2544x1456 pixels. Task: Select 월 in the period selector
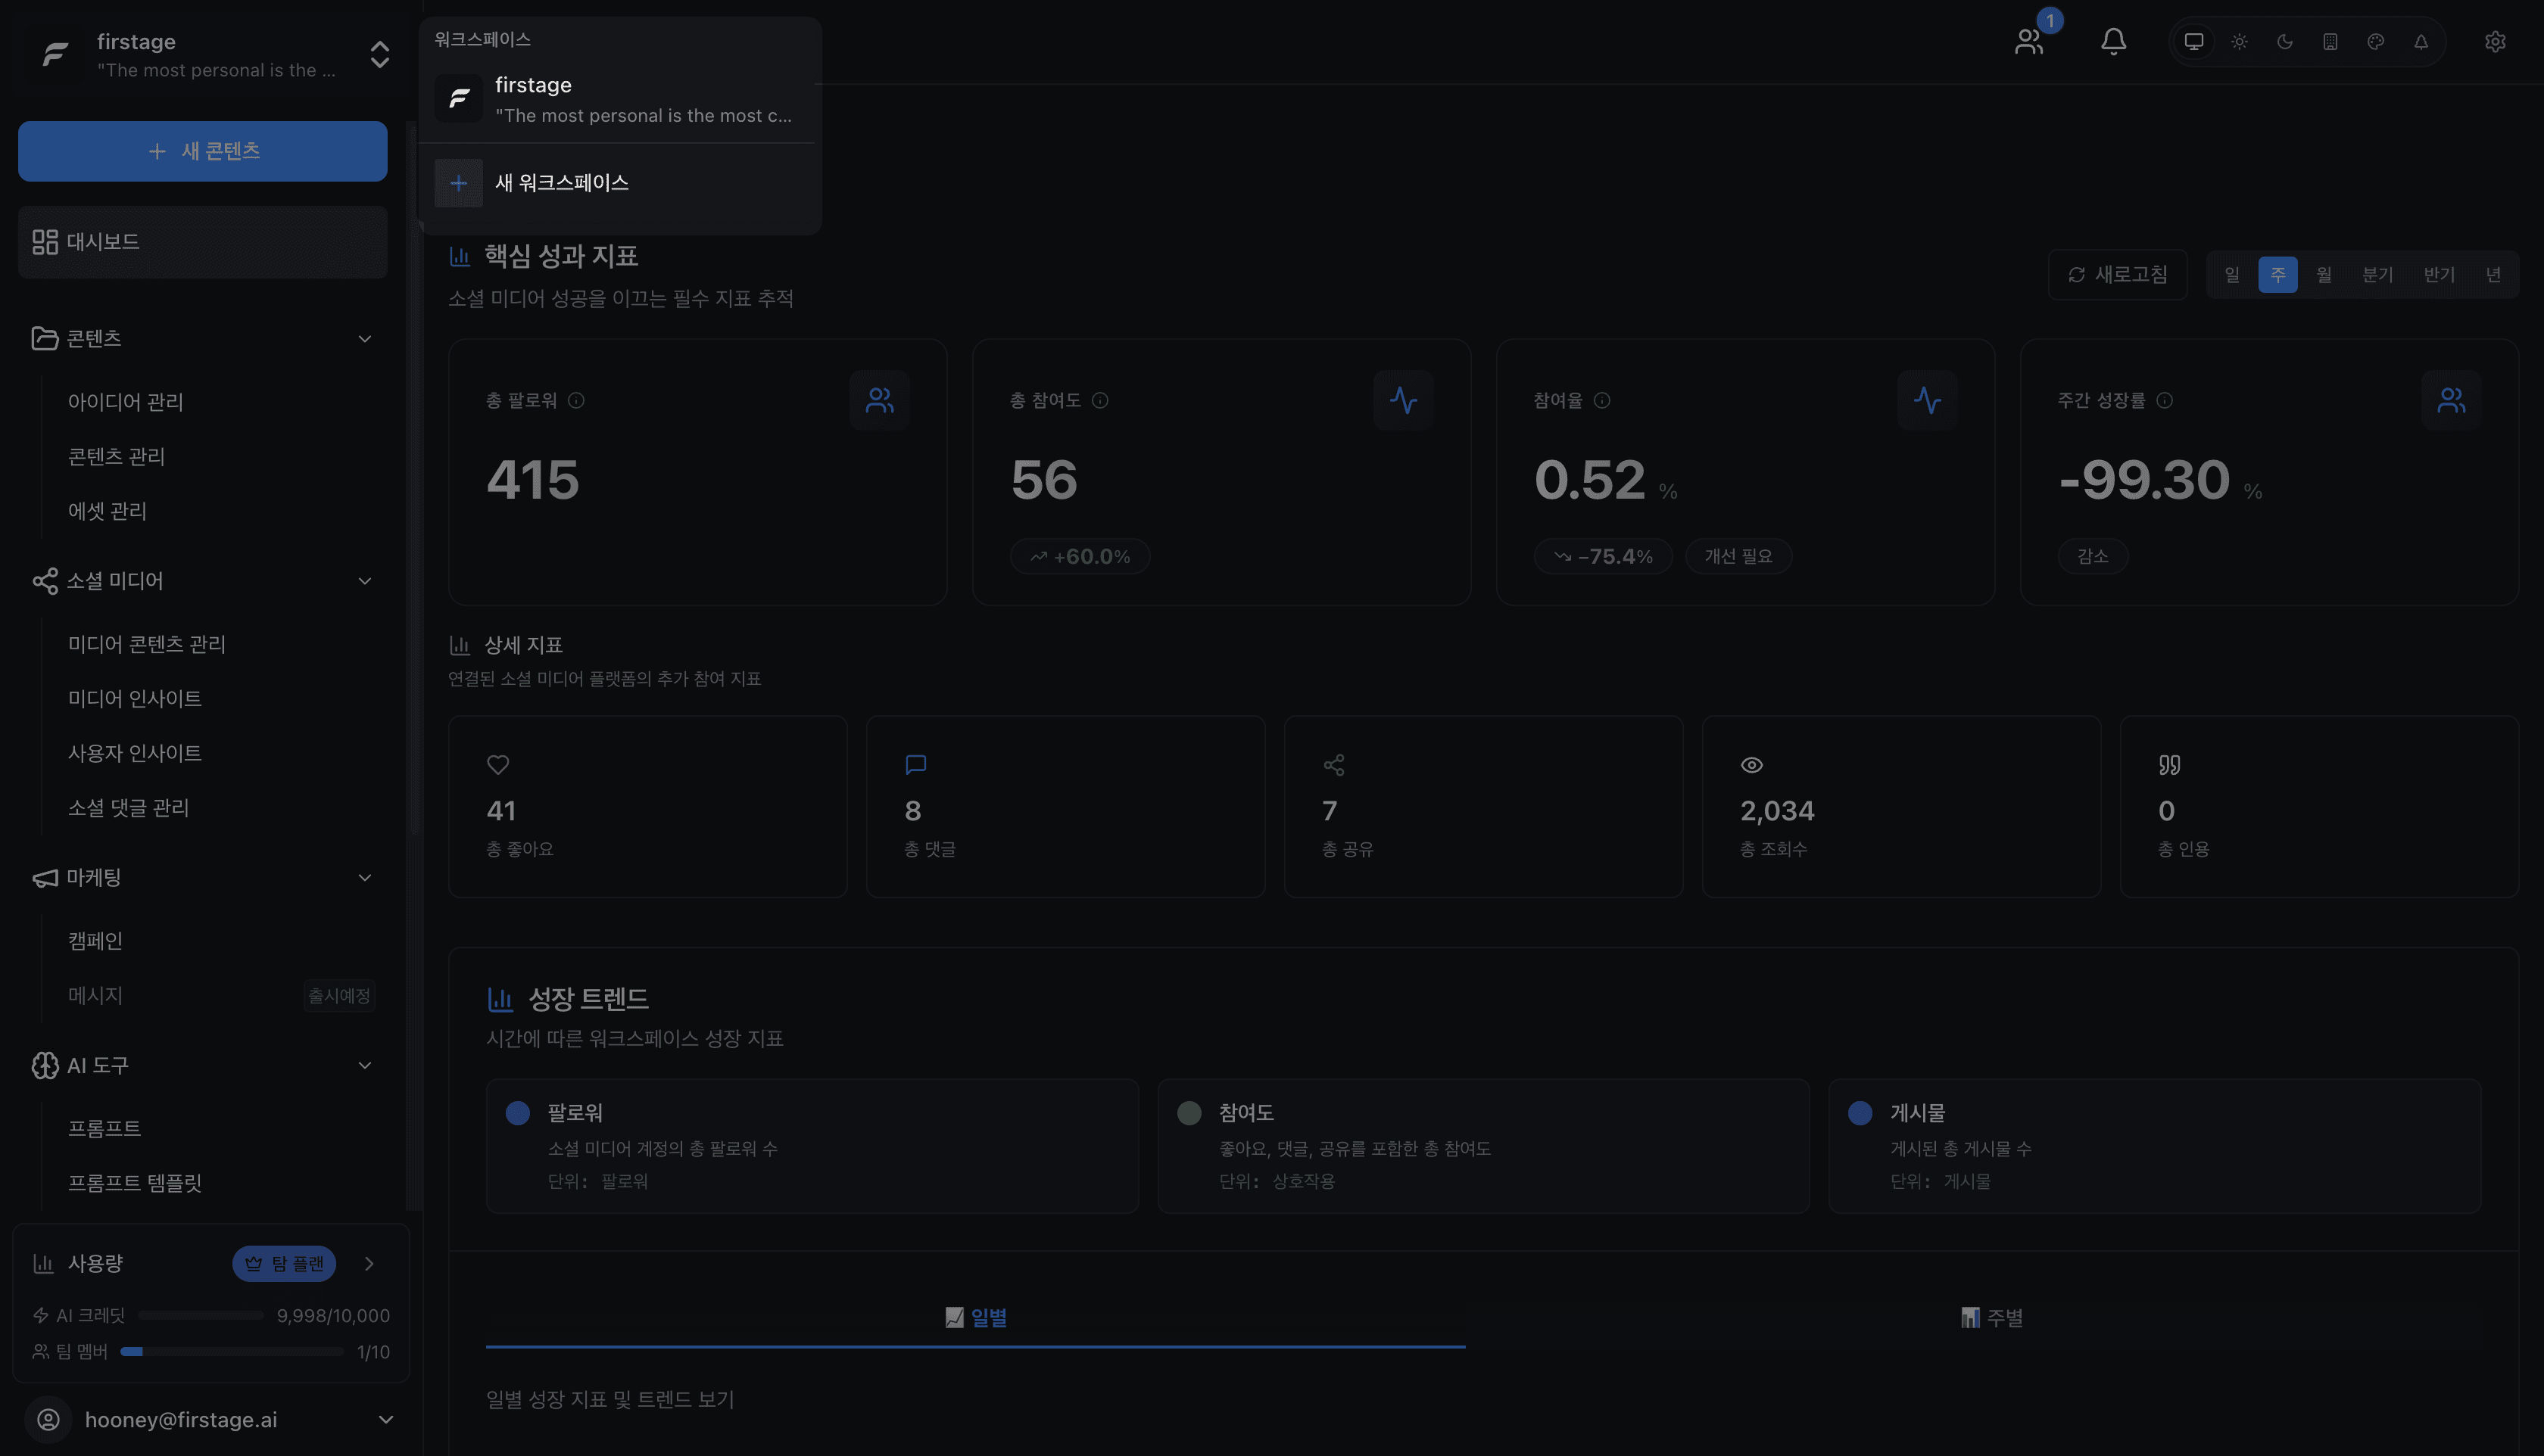(x=2325, y=273)
